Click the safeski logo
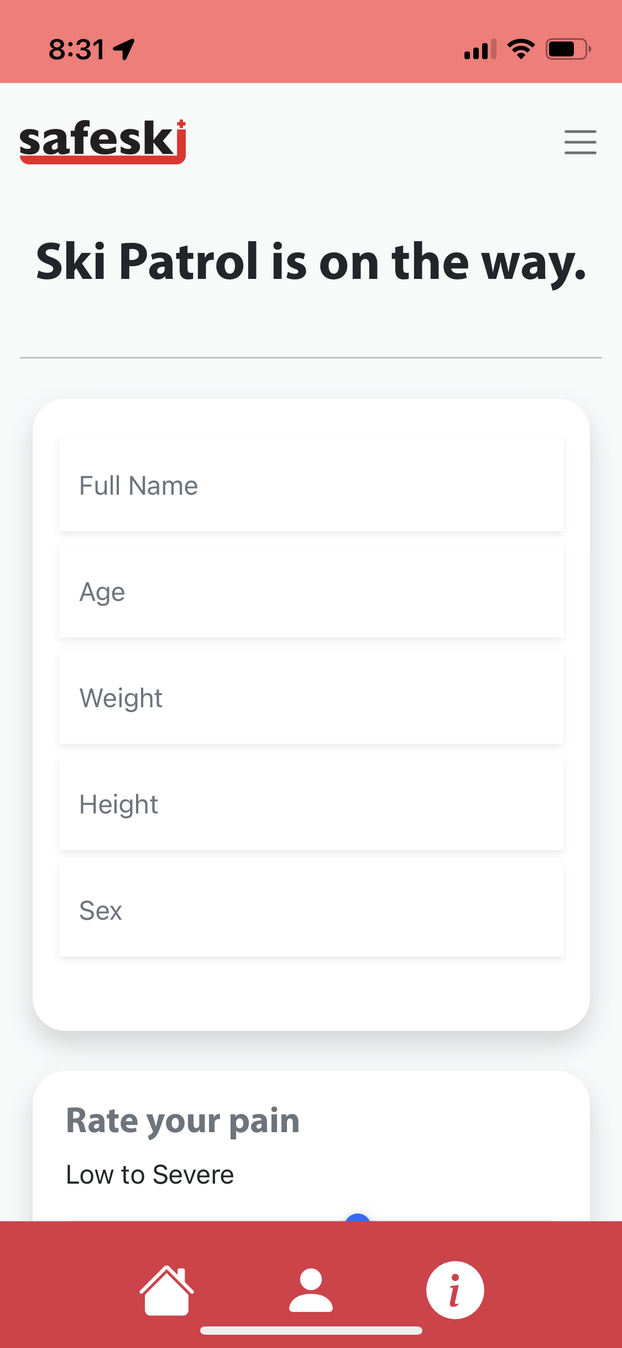The width and height of the screenshot is (622, 1348). (103, 142)
